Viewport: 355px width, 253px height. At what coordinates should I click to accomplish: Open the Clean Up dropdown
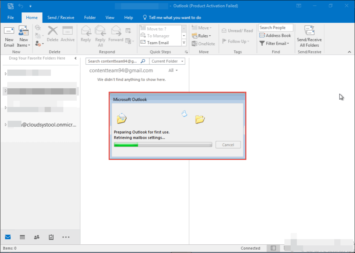[39, 36]
